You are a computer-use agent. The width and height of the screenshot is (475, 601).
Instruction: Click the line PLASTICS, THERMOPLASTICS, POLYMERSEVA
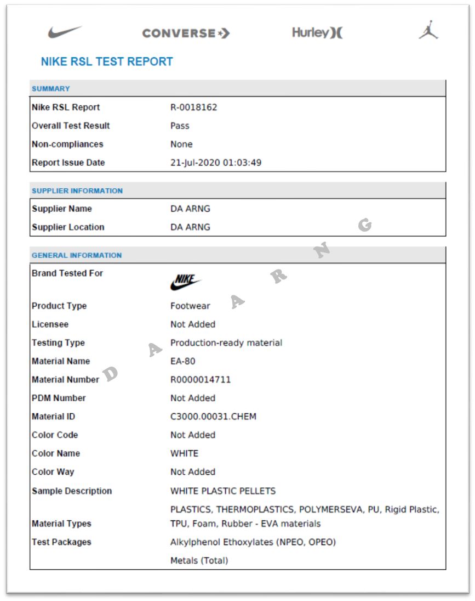305,509
